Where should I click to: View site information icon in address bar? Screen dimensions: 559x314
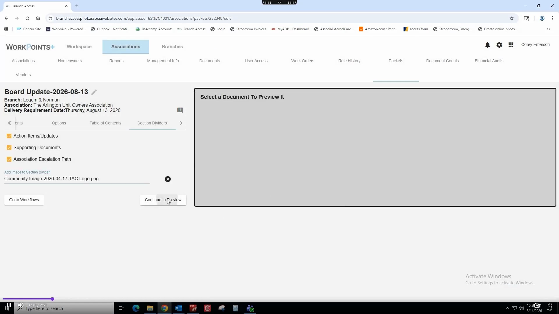click(50, 18)
